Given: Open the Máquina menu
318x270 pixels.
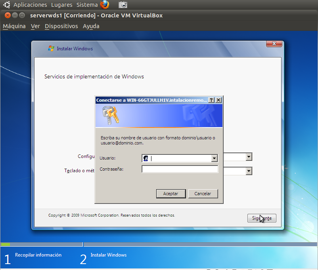Looking at the screenshot, I should point(14,27).
